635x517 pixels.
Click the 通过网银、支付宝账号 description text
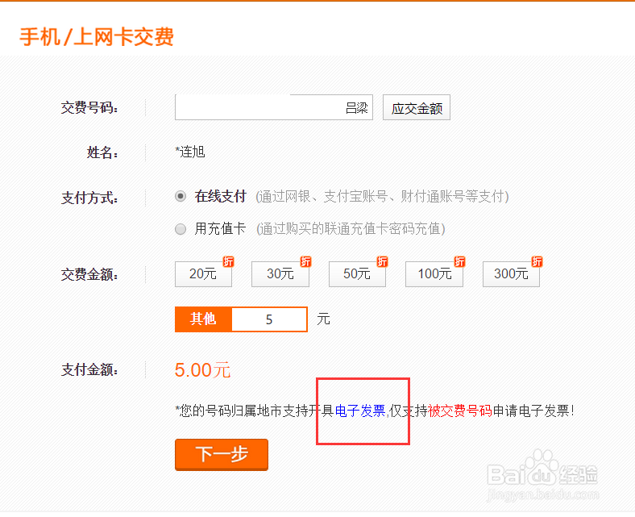coord(382,197)
